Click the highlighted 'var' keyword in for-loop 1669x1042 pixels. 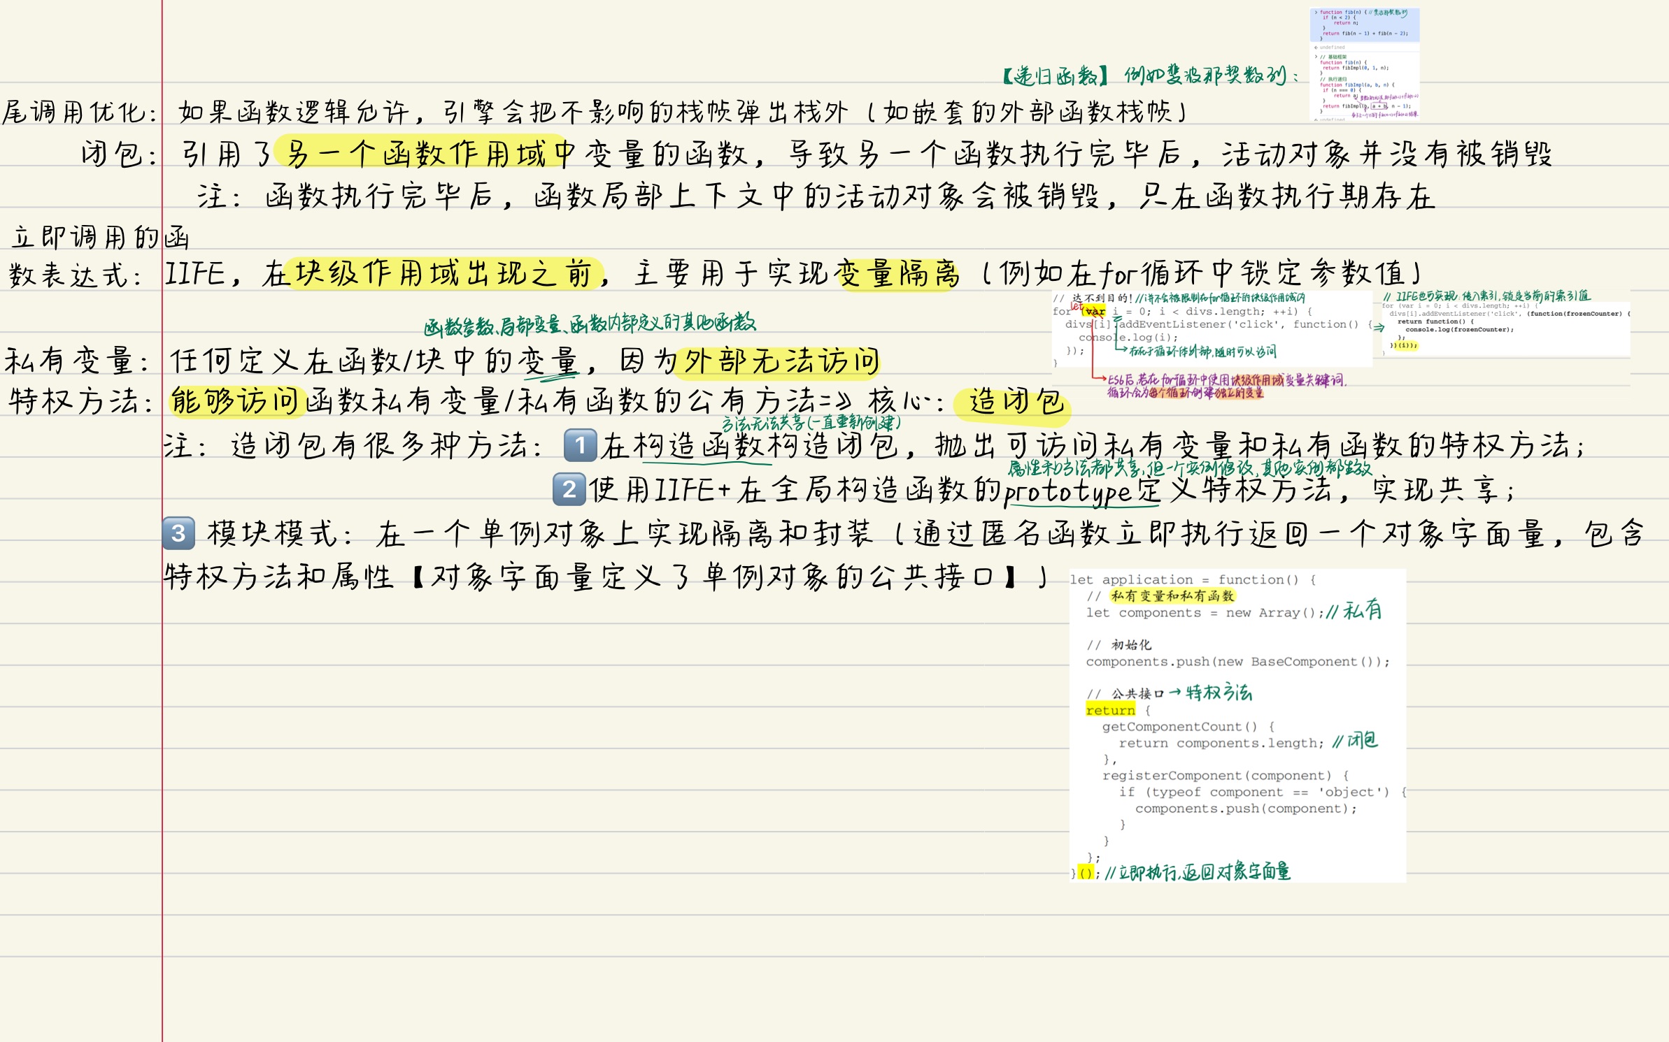tap(1095, 312)
